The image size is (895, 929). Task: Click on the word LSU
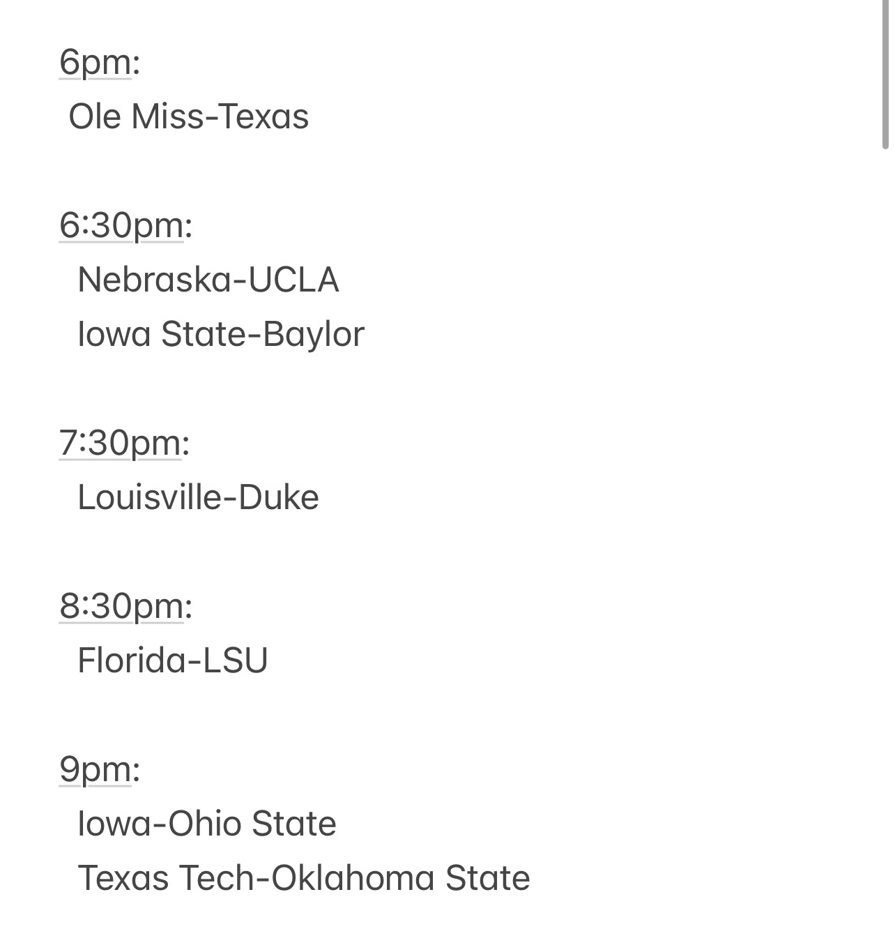235,660
